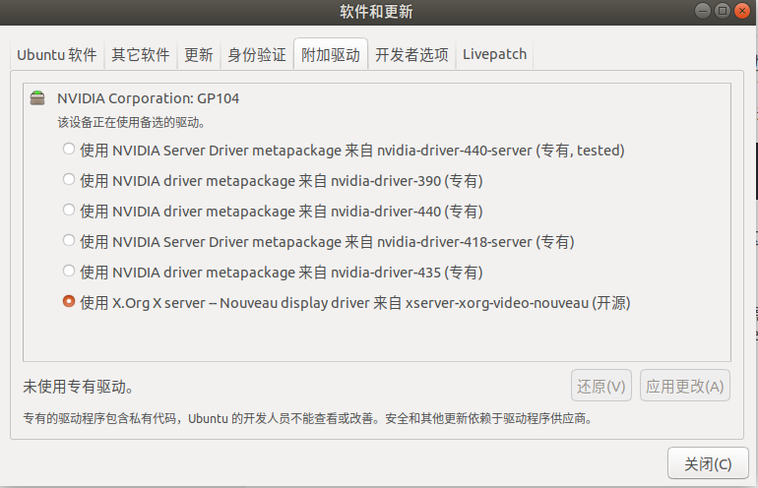
Task: Open the 身份验证 tab
Action: coord(257,54)
